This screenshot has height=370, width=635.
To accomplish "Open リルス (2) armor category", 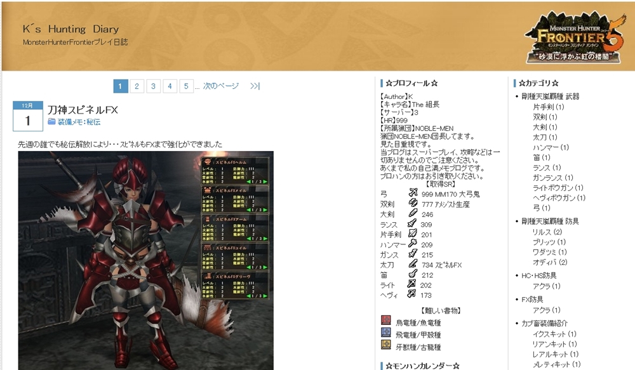I will (547, 232).
